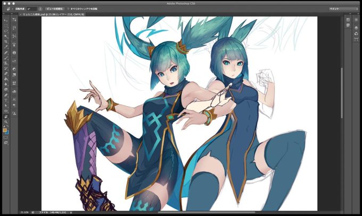Viewport: 362px width, 216px height.
Task: Open the Paths panel icon
Action: tap(356, 39)
